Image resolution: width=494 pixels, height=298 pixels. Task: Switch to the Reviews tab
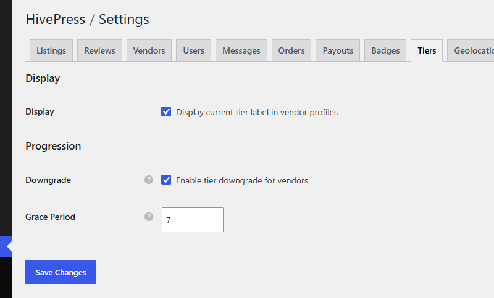pos(99,50)
